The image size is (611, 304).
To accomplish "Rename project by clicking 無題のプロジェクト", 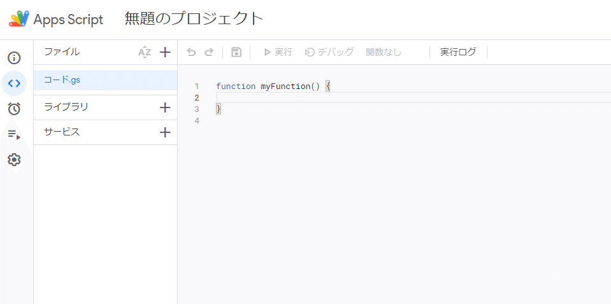I will click(x=194, y=18).
